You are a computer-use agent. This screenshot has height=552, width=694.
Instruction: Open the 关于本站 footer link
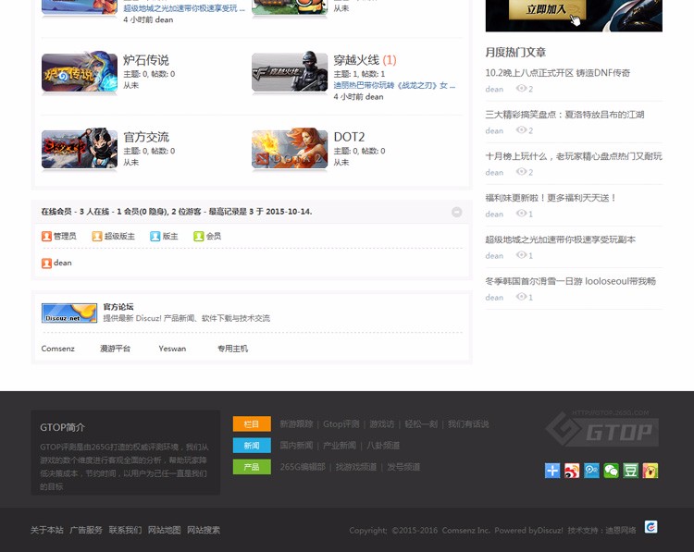[x=47, y=530]
